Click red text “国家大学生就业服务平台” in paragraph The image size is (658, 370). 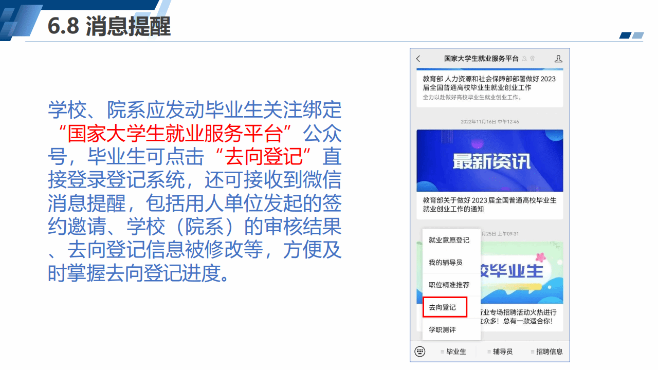coord(175,133)
